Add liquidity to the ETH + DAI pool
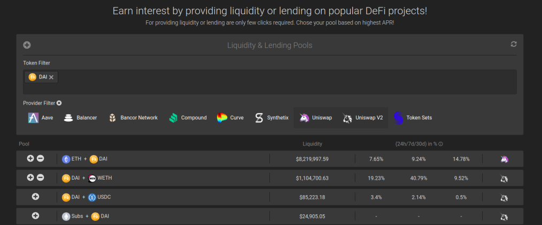 30,158
